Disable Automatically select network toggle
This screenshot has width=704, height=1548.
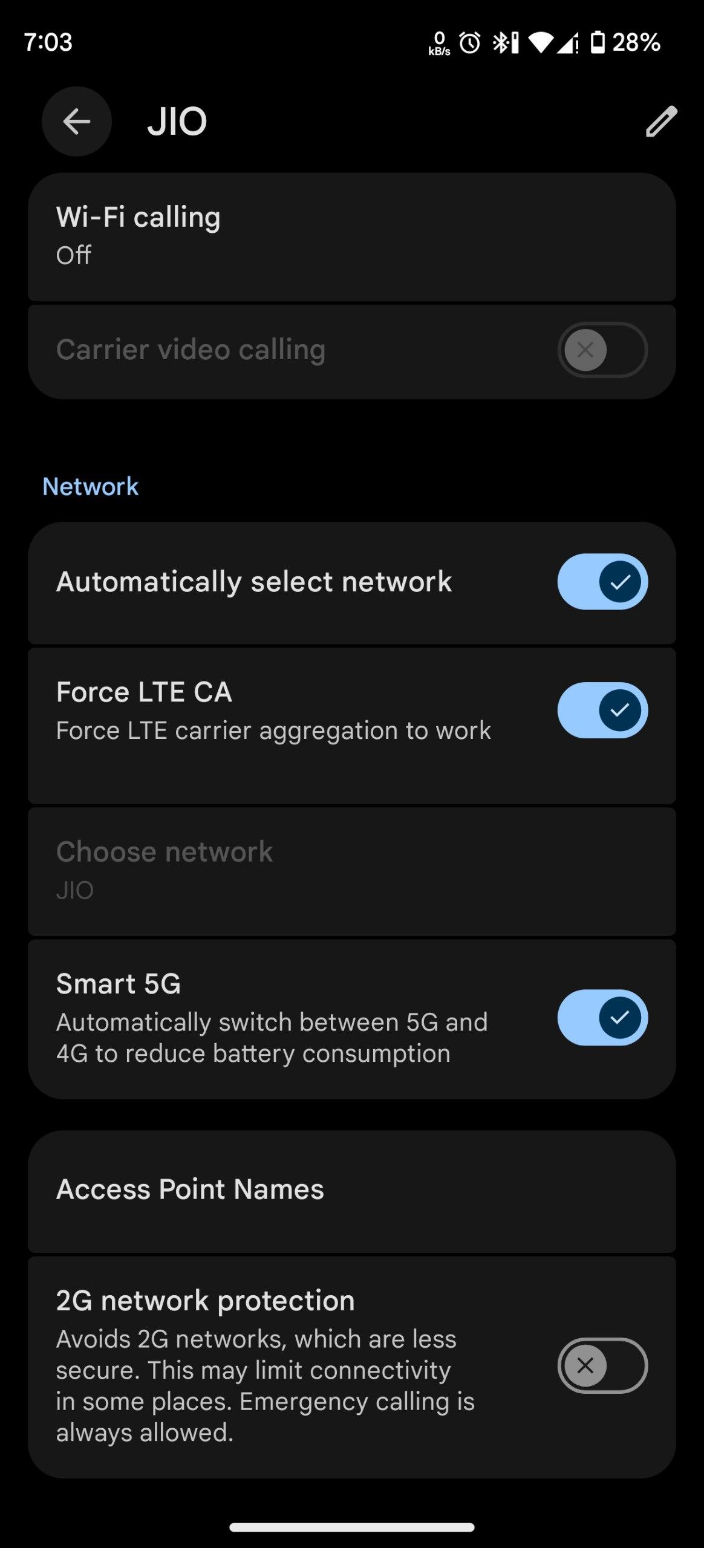[x=602, y=582]
